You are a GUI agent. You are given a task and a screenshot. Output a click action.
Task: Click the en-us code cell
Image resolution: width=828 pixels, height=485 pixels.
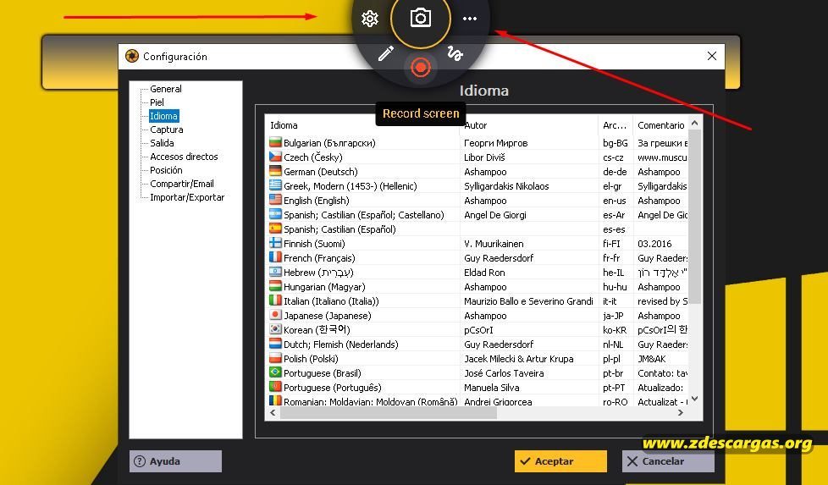(614, 201)
